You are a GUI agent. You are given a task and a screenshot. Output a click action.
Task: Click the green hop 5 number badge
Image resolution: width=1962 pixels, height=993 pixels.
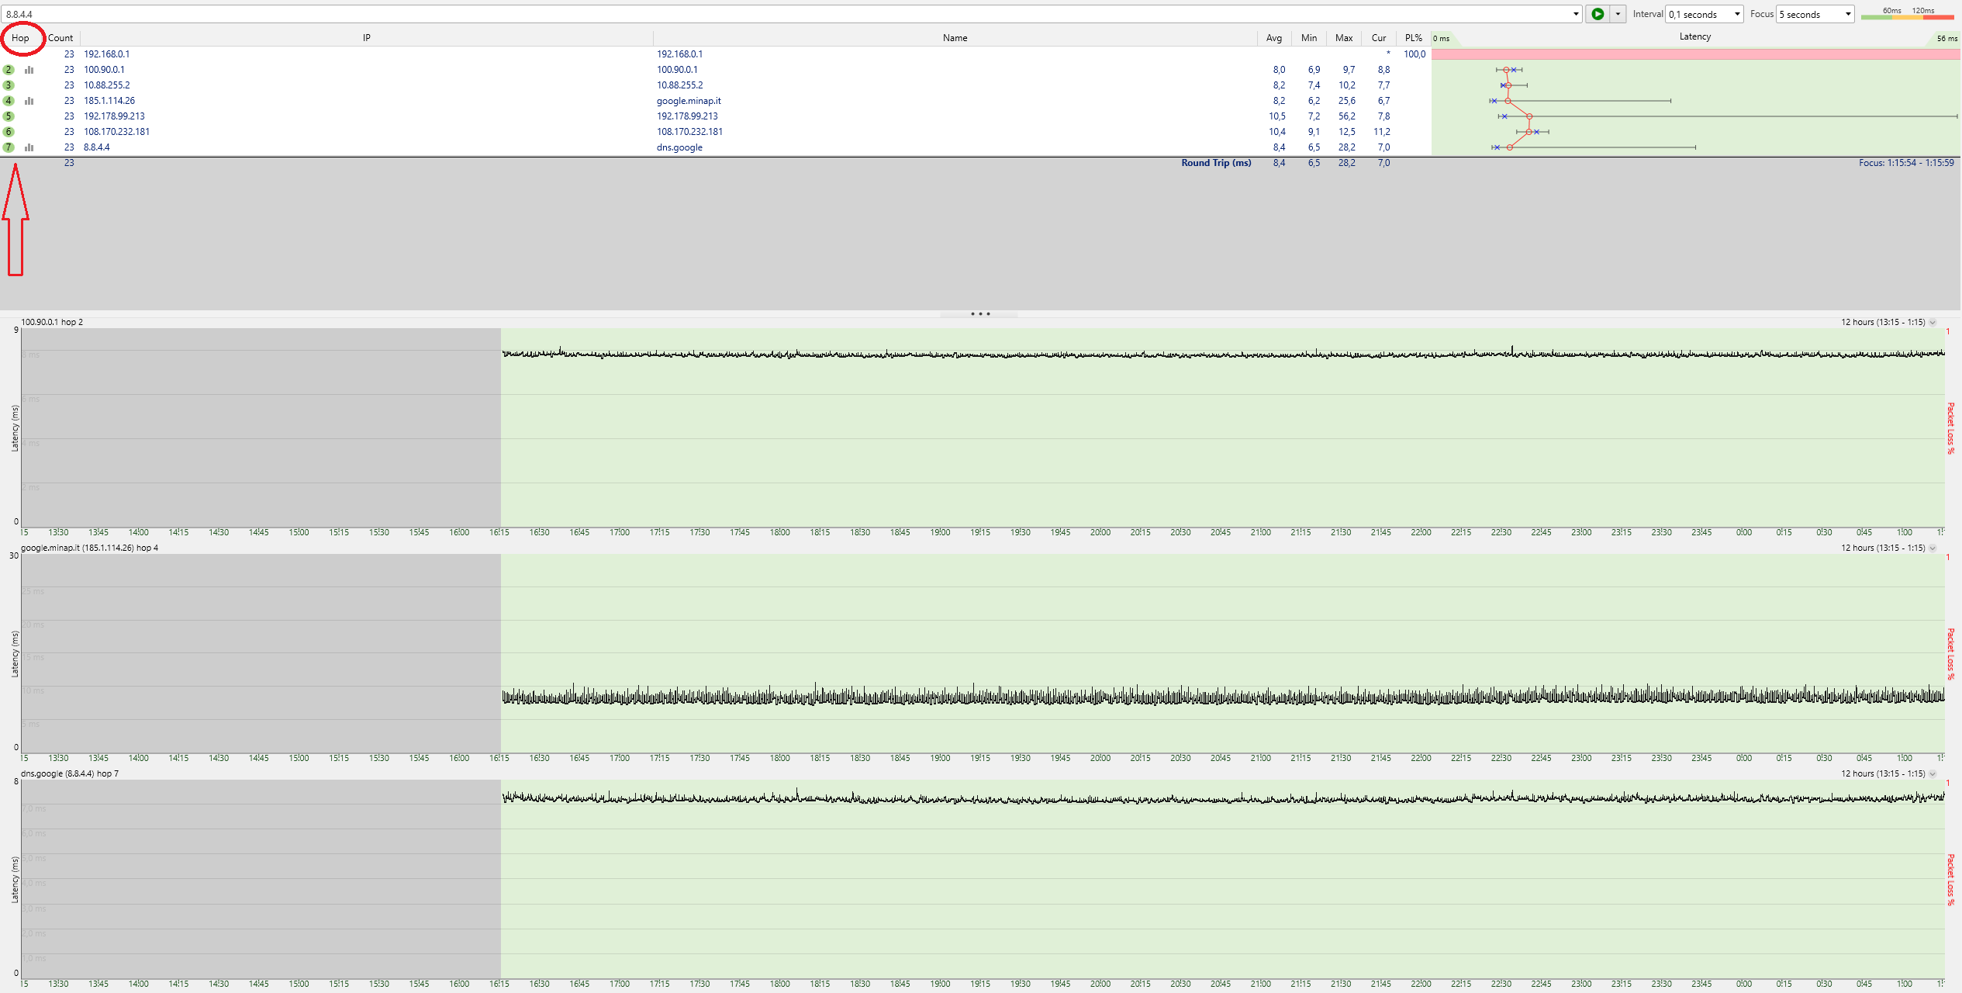point(9,116)
